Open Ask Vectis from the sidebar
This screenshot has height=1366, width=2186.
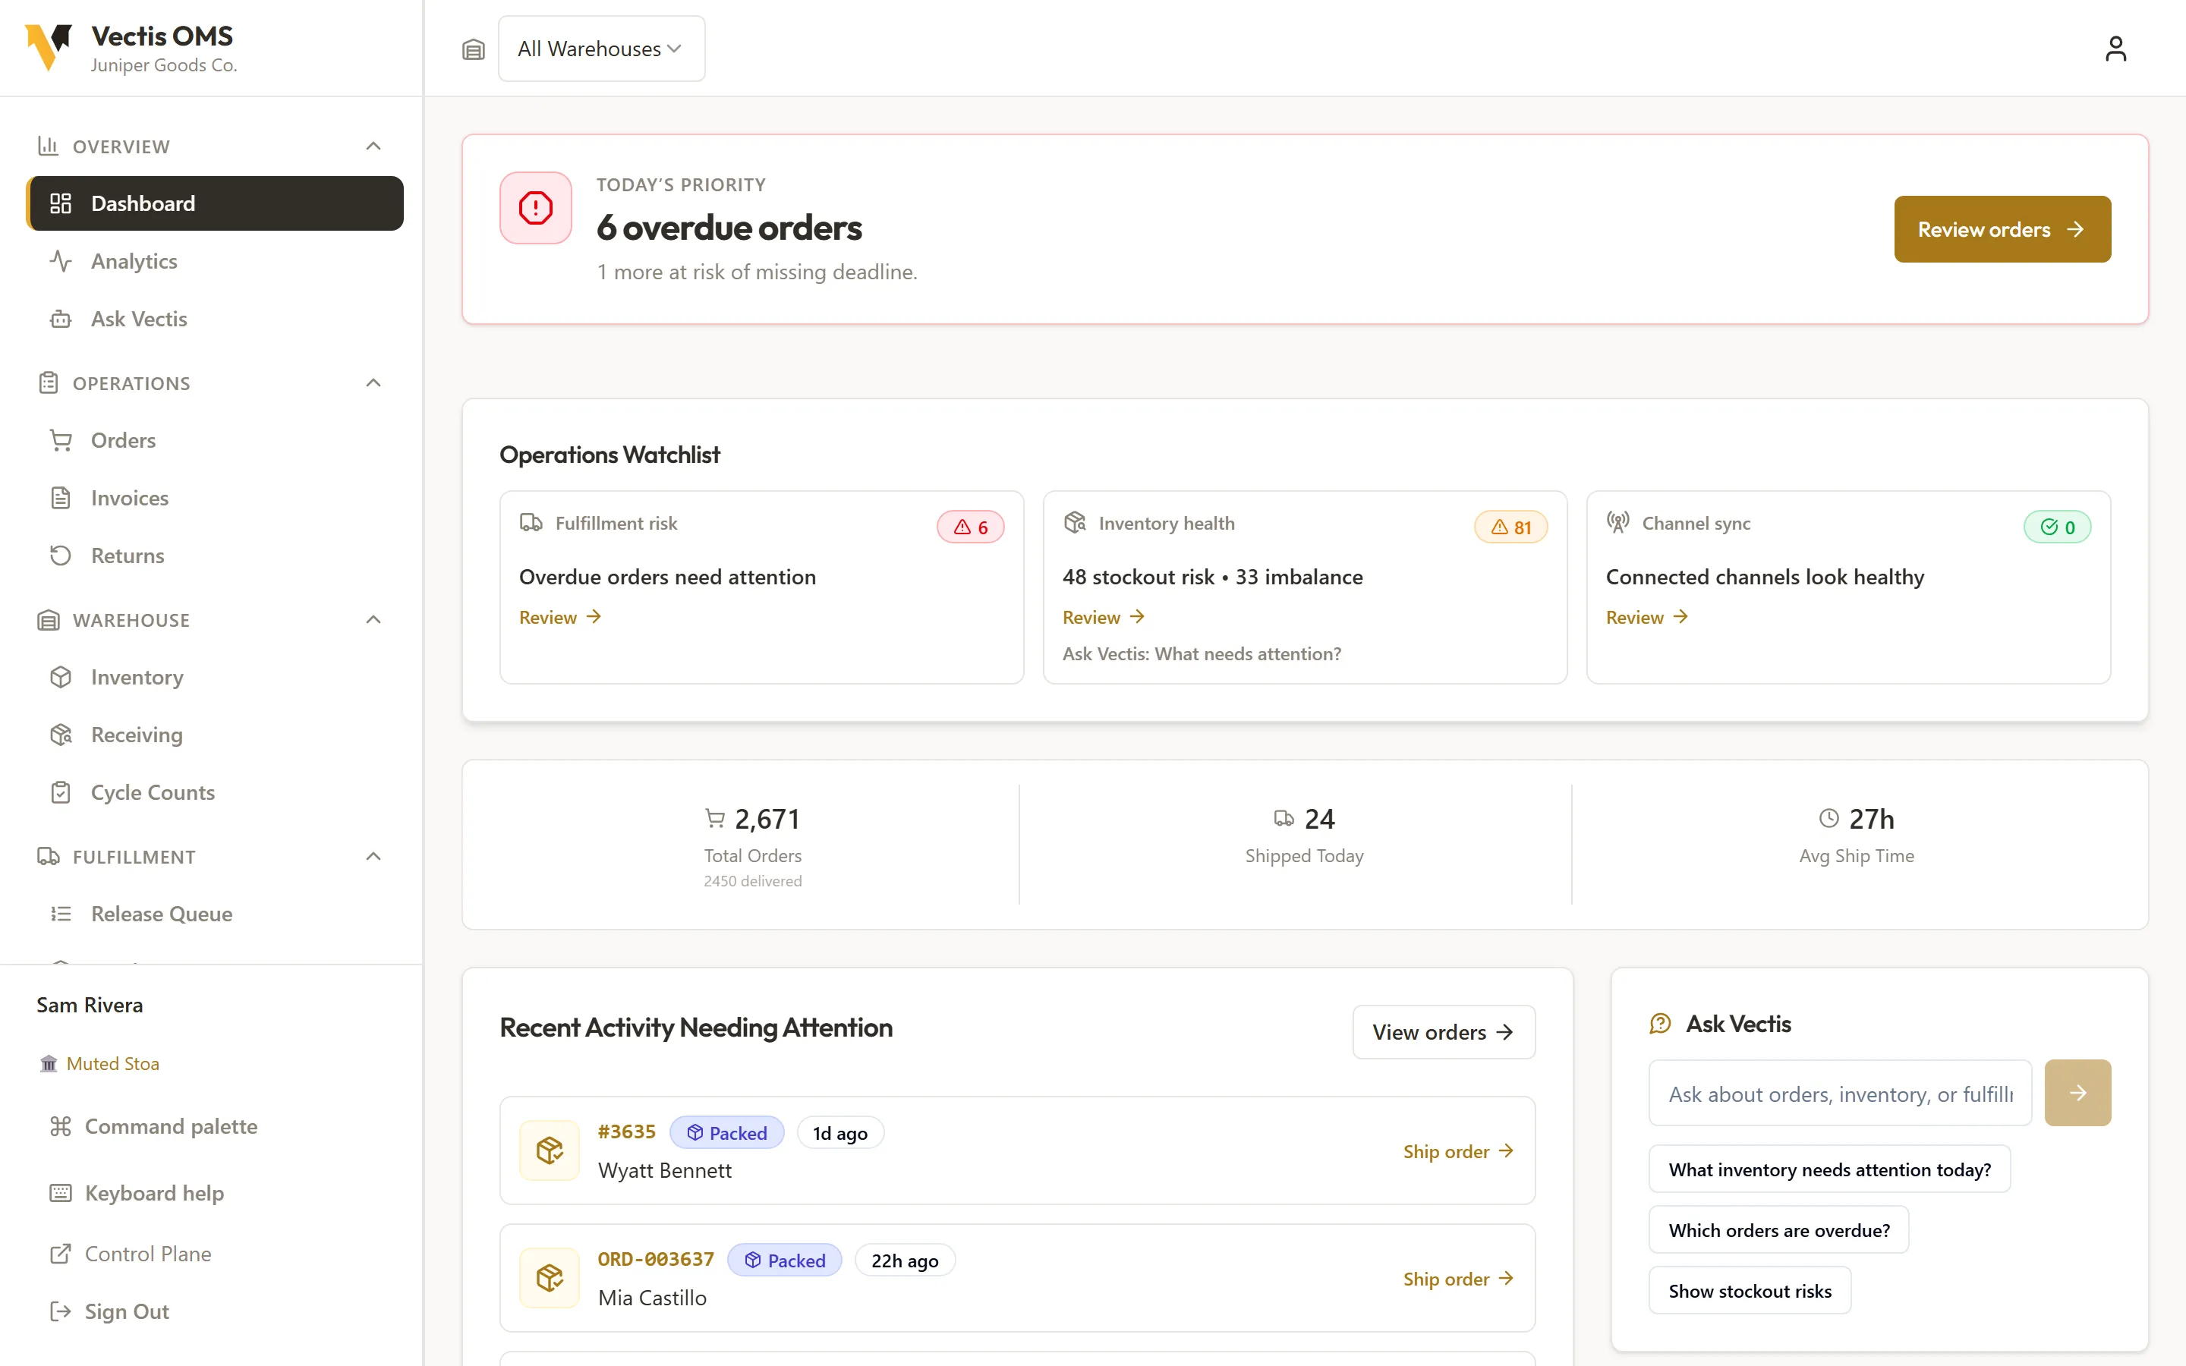pos(214,319)
